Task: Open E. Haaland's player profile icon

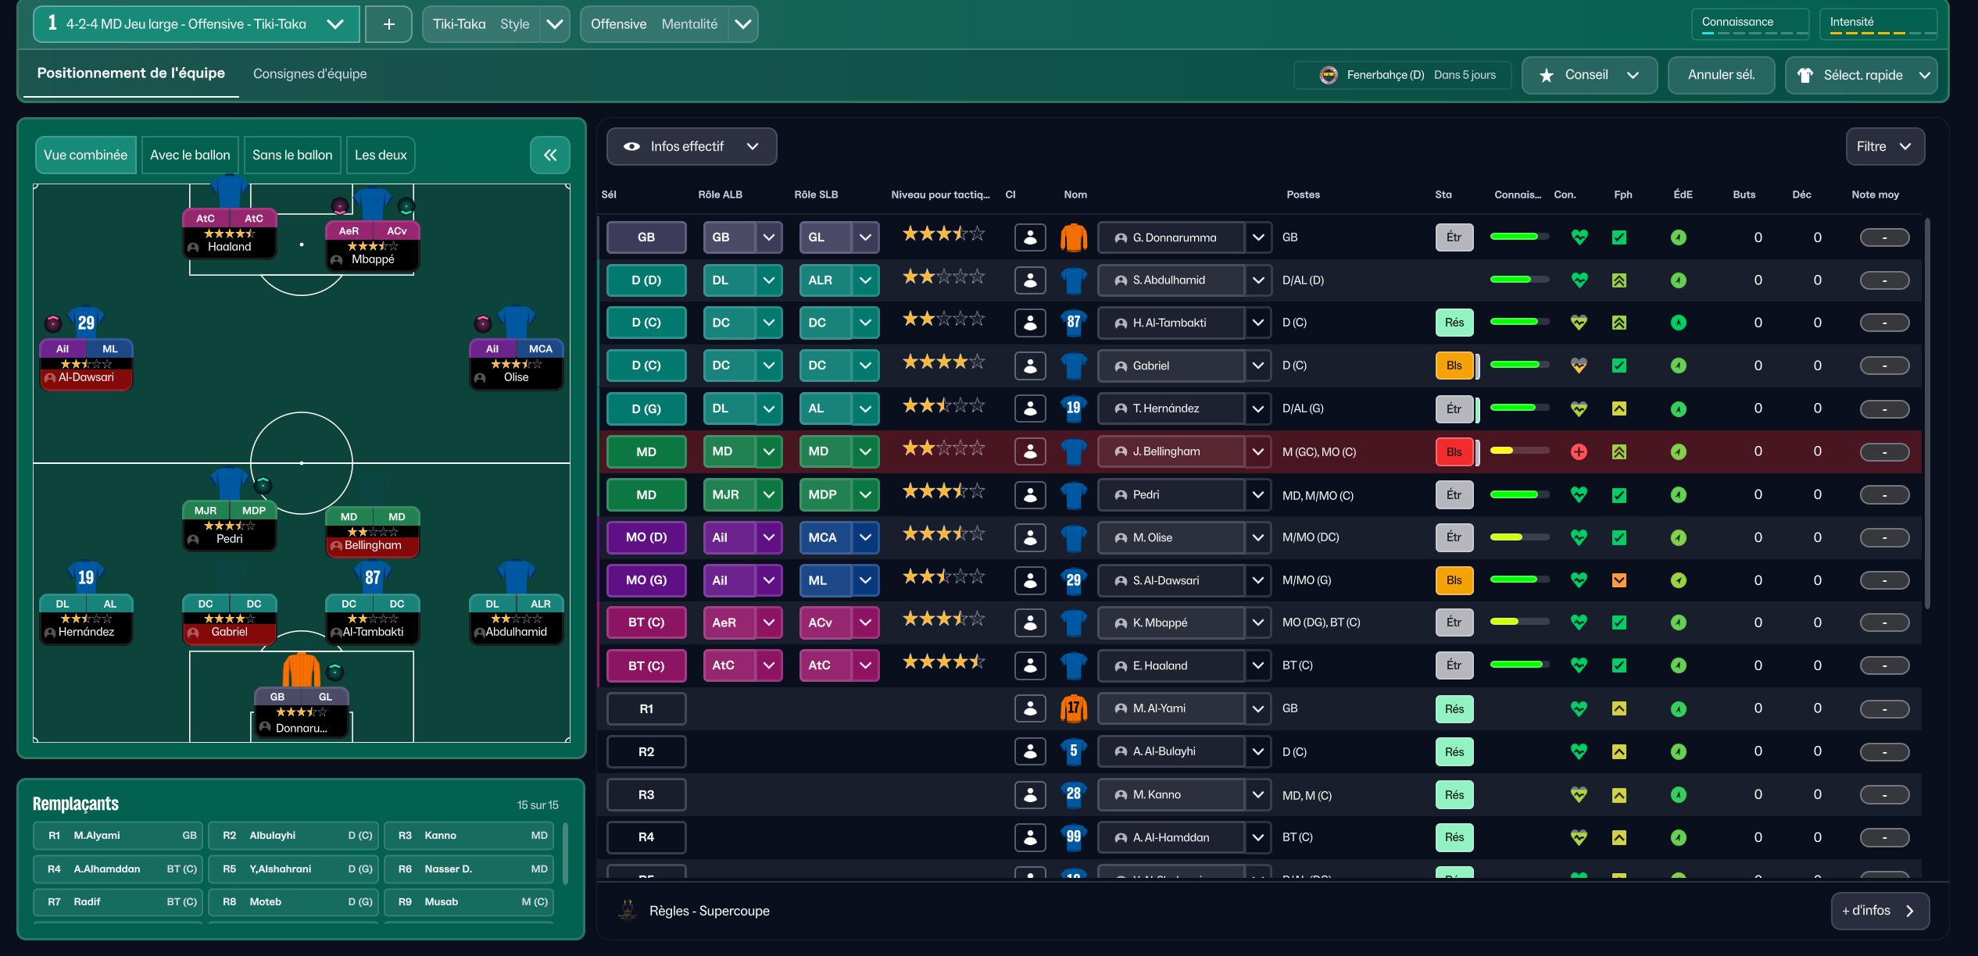Action: [1030, 665]
